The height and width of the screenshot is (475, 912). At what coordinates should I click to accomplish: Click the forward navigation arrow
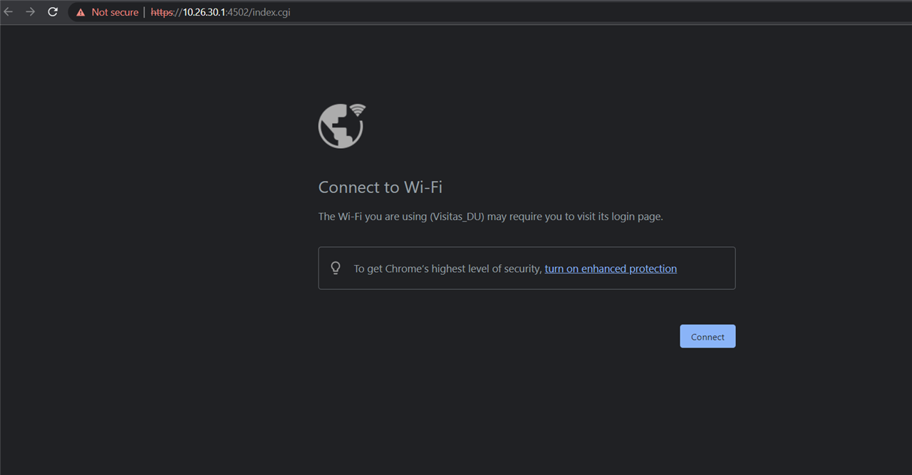tap(30, 12)
